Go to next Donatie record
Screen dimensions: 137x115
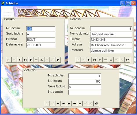point(89,60)
